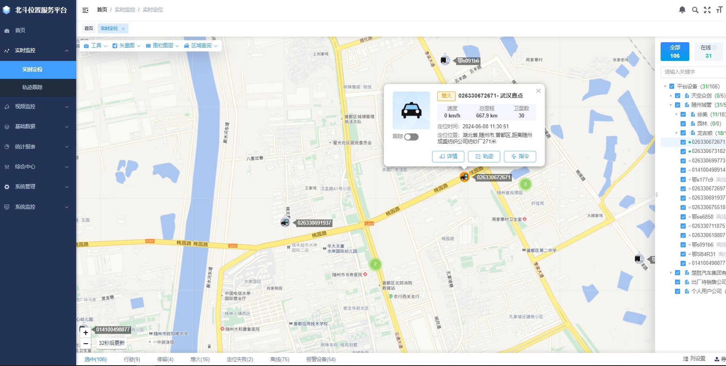This screenshot has width=726, height=366.
Task: Click the taxi thumbnail in popup
Action: 411,110
